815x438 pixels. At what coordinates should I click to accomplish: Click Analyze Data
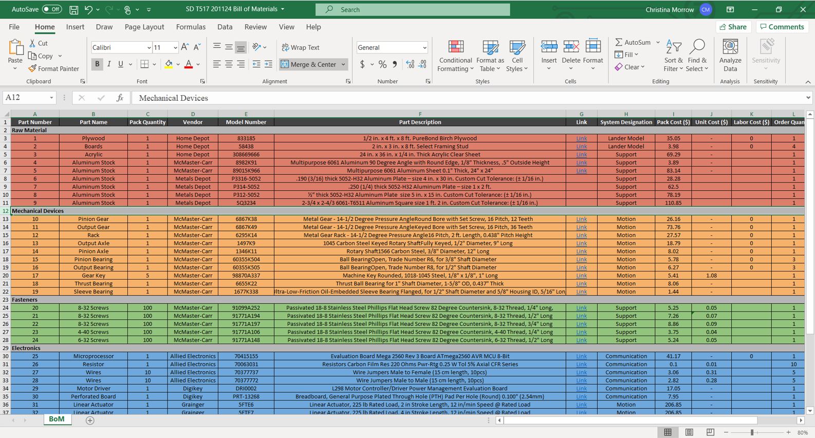[x=730, y=56]
